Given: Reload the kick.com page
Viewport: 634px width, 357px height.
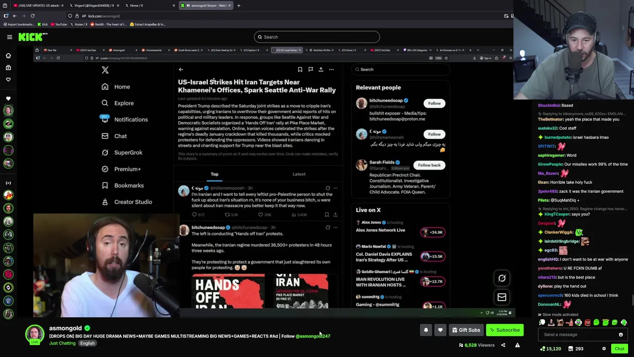Looking at the screenshot, I should click(33, 16).
